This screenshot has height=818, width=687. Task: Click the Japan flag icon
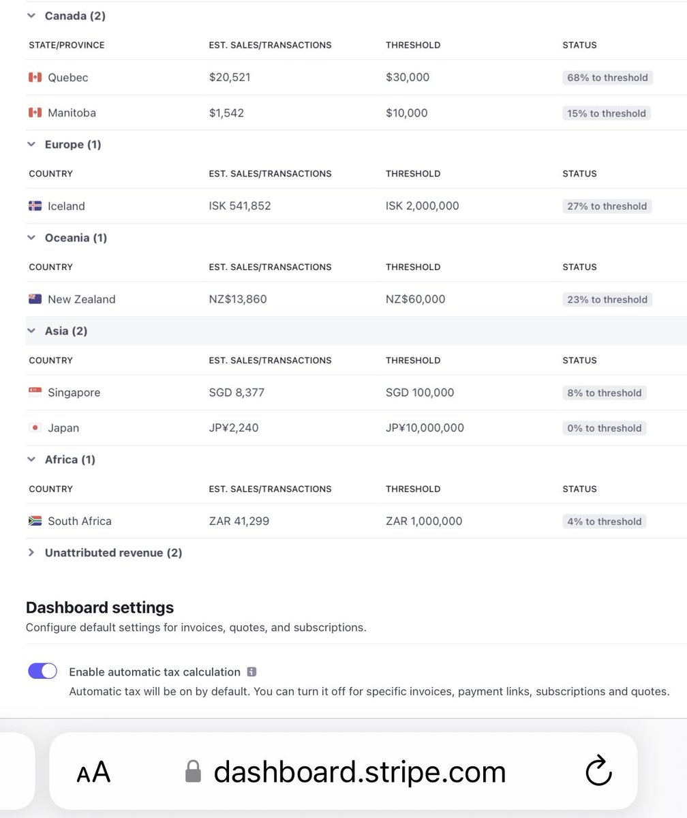coord(35,428)
